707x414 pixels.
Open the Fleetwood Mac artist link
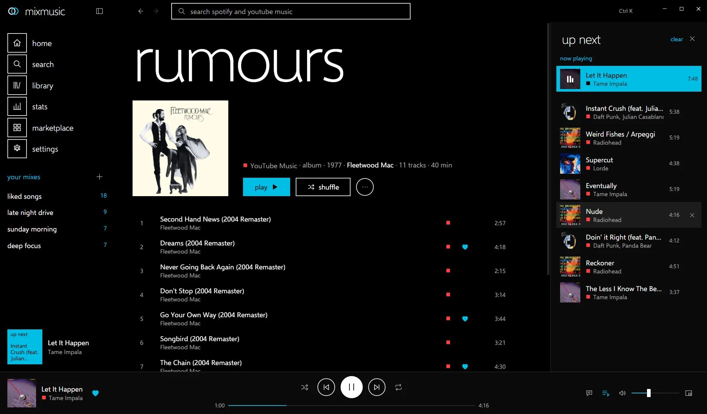370,165
